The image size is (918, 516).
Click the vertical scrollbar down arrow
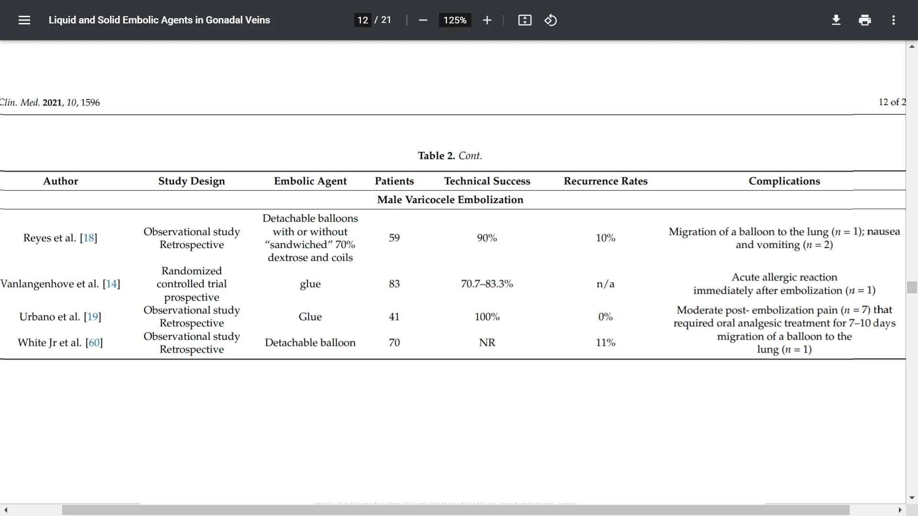(x=912, y=498)
